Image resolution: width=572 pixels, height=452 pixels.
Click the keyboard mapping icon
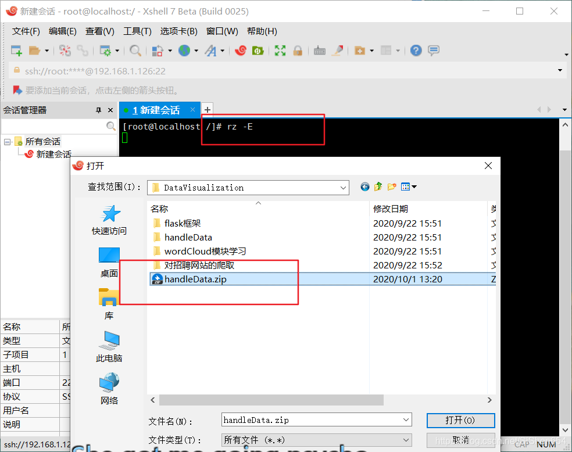point(320,51)
